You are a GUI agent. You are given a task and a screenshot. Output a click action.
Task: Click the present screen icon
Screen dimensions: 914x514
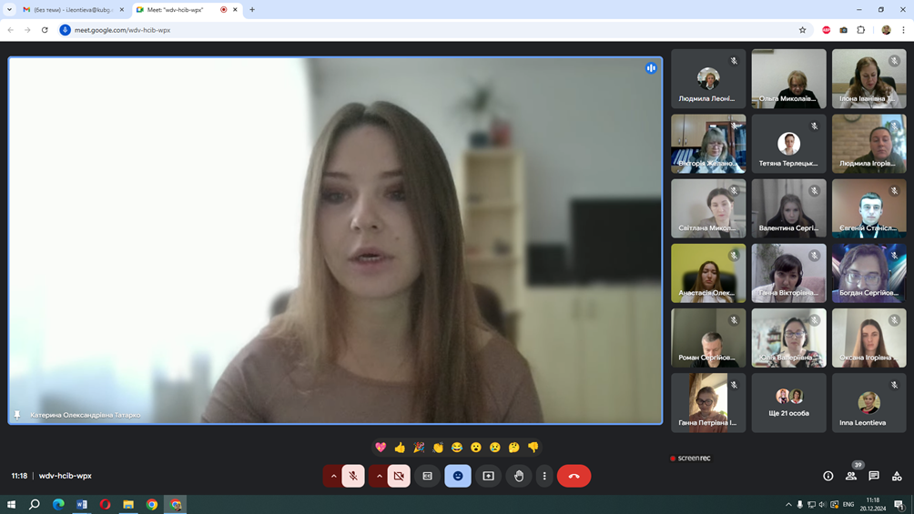pyautogui.click(x=489, y=476)
